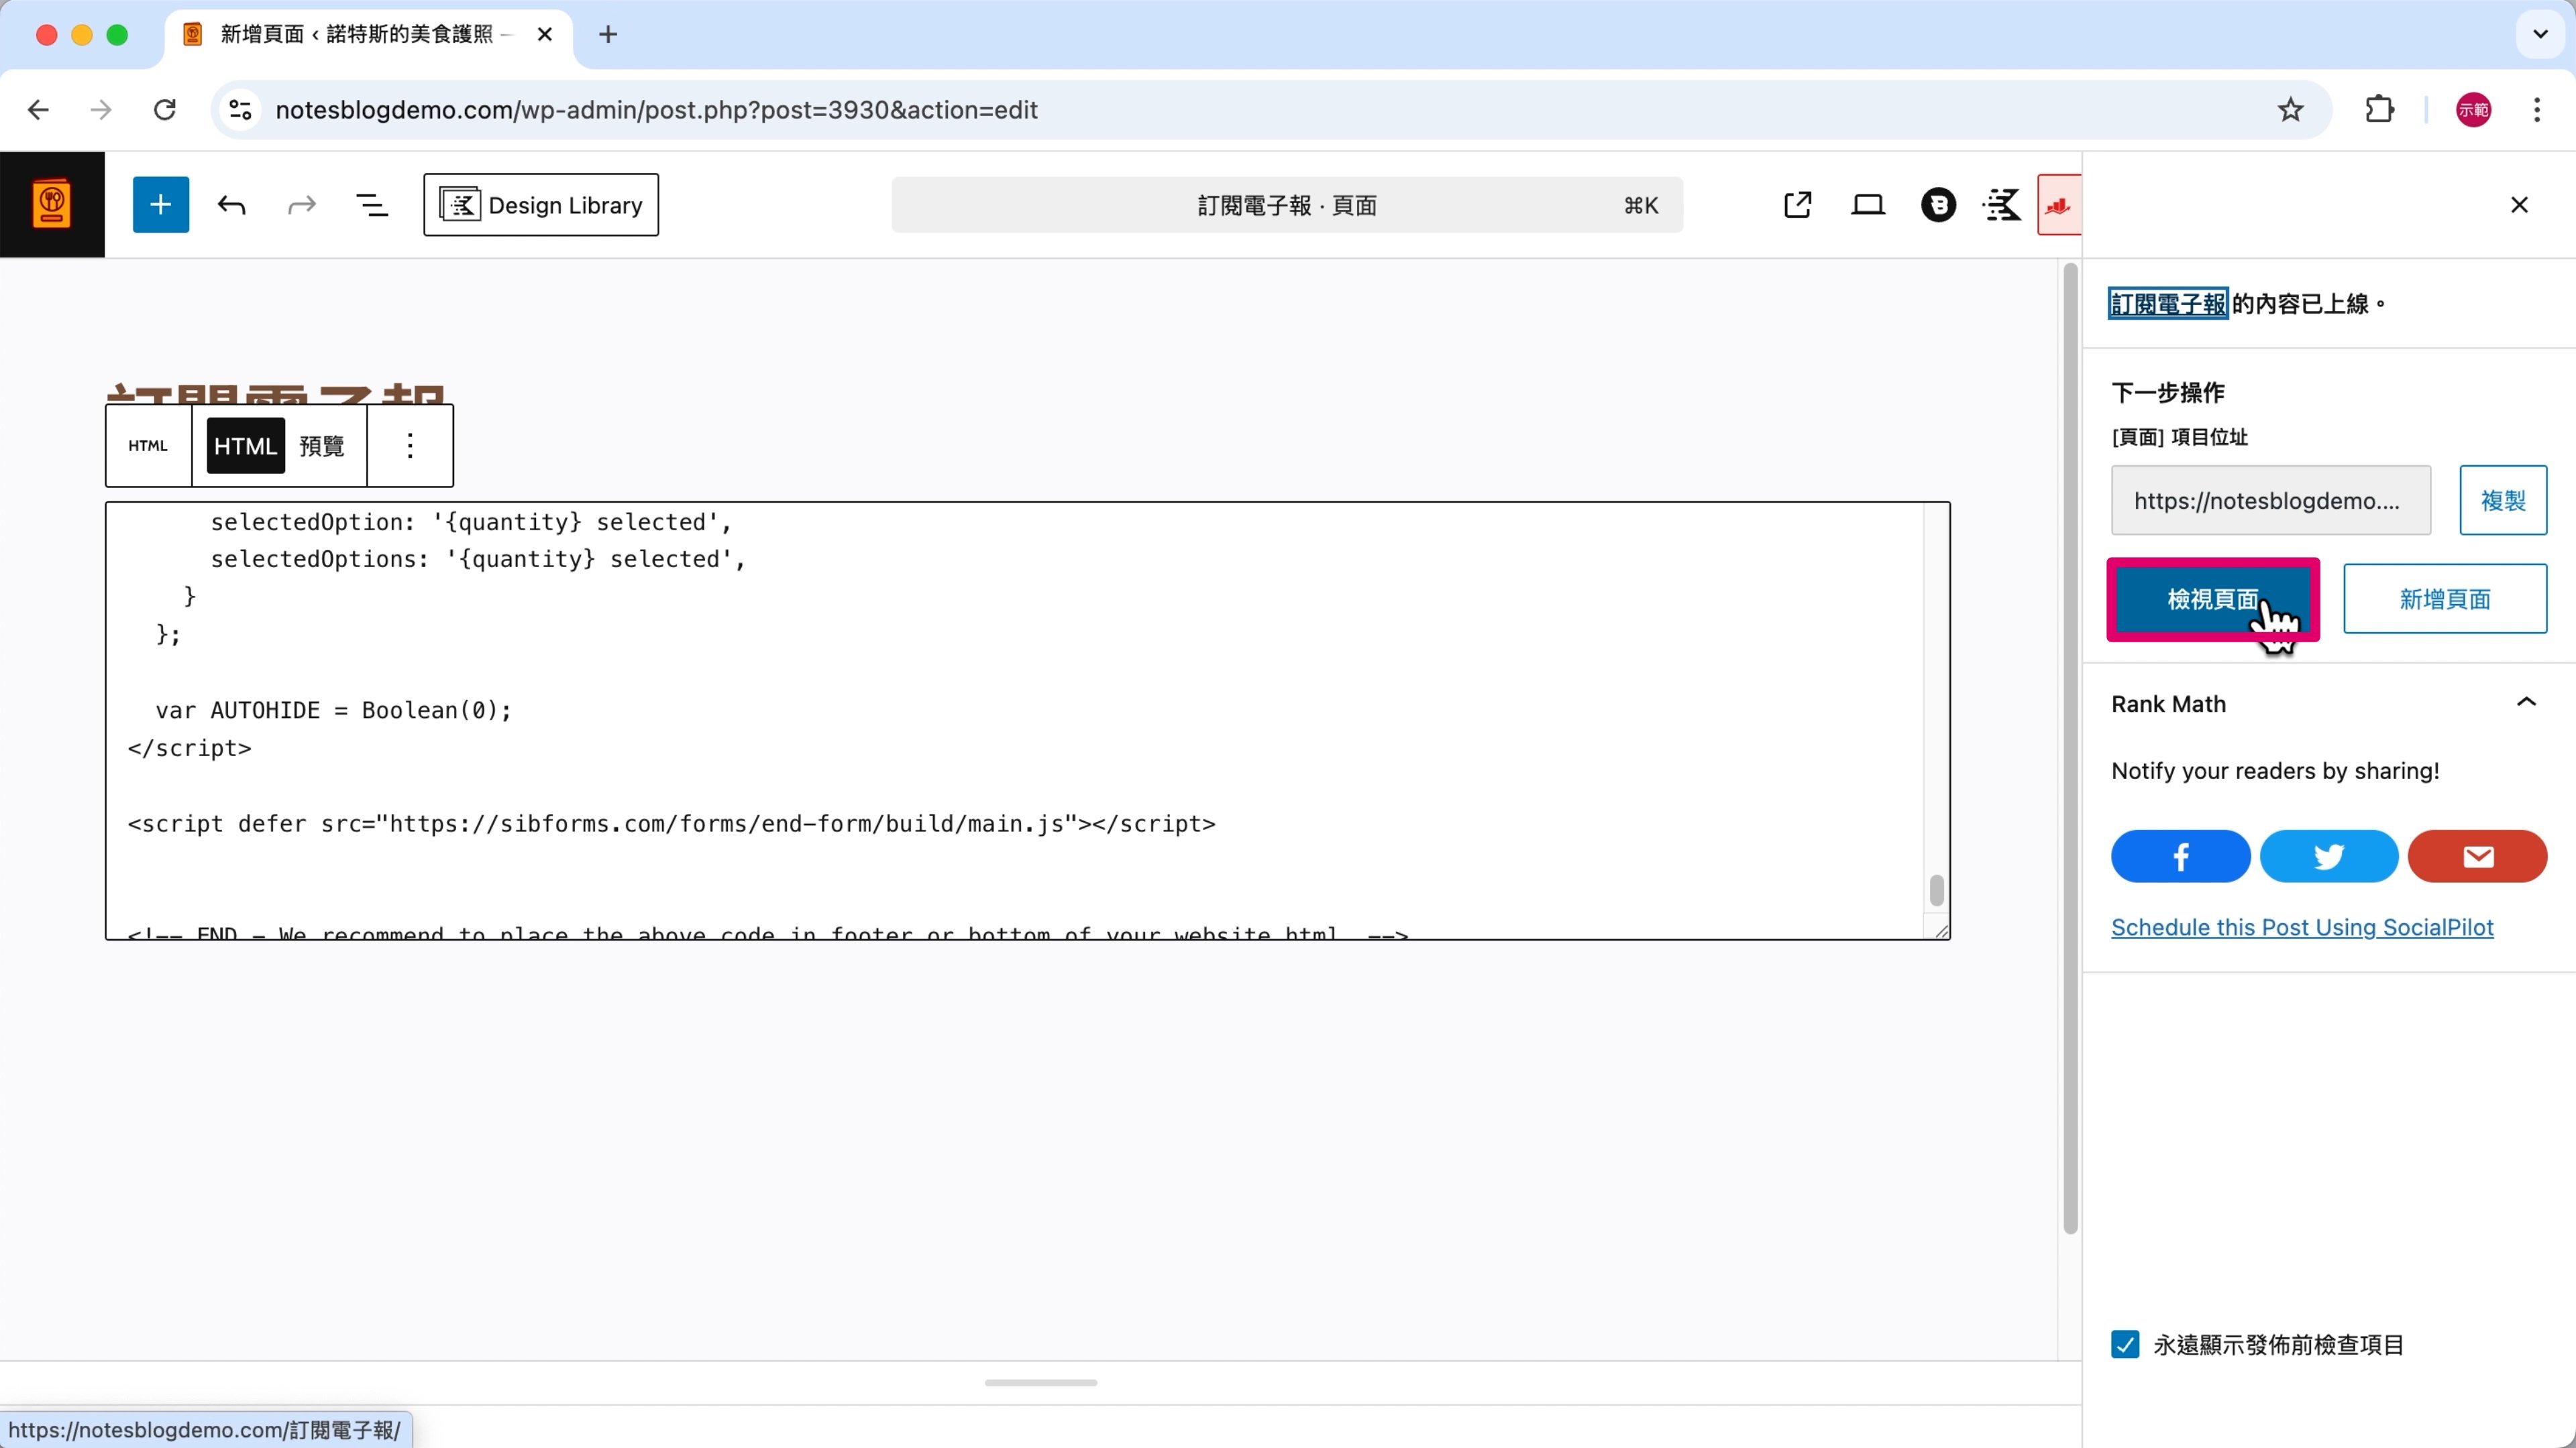
Task: Toggle the device preview laptop icon
Action: (x=1867, y=205)
